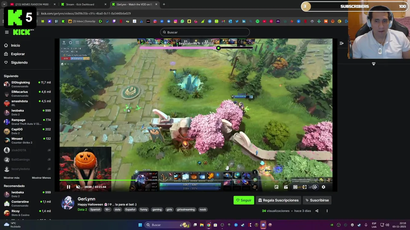Image resolution: width=410 pixels, height=230 pixels.
Task: Select the noob tag
Action: (x=203, y=210)
